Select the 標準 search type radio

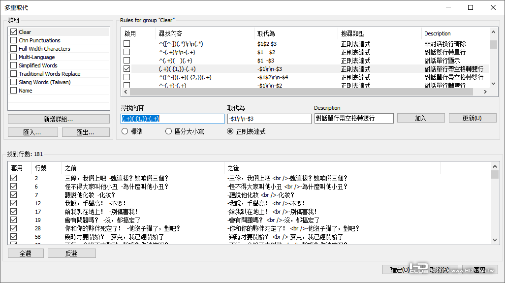[125, 131]
